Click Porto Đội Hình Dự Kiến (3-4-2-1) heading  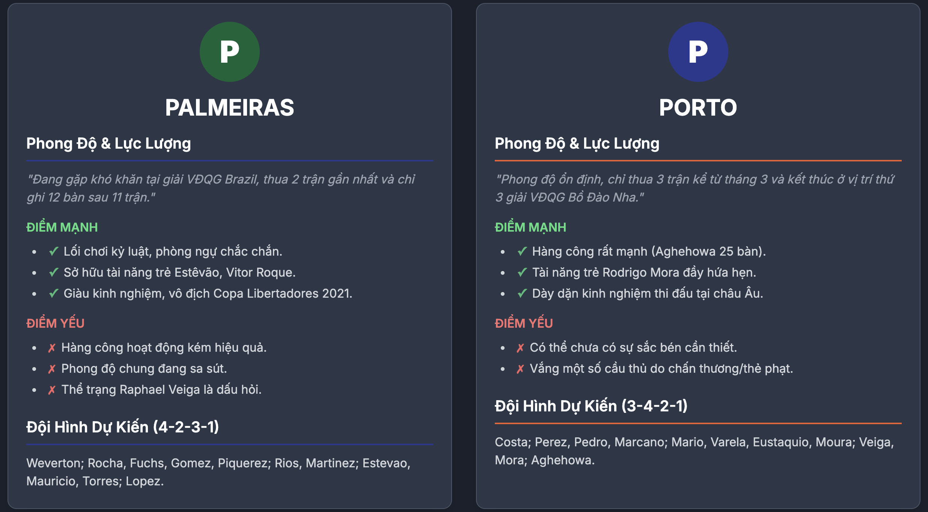click(591, 406)
